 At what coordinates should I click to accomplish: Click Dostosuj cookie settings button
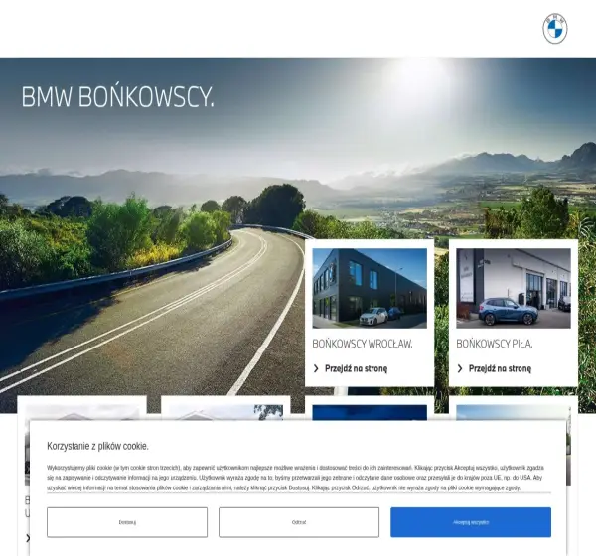[x=127, y=522]
